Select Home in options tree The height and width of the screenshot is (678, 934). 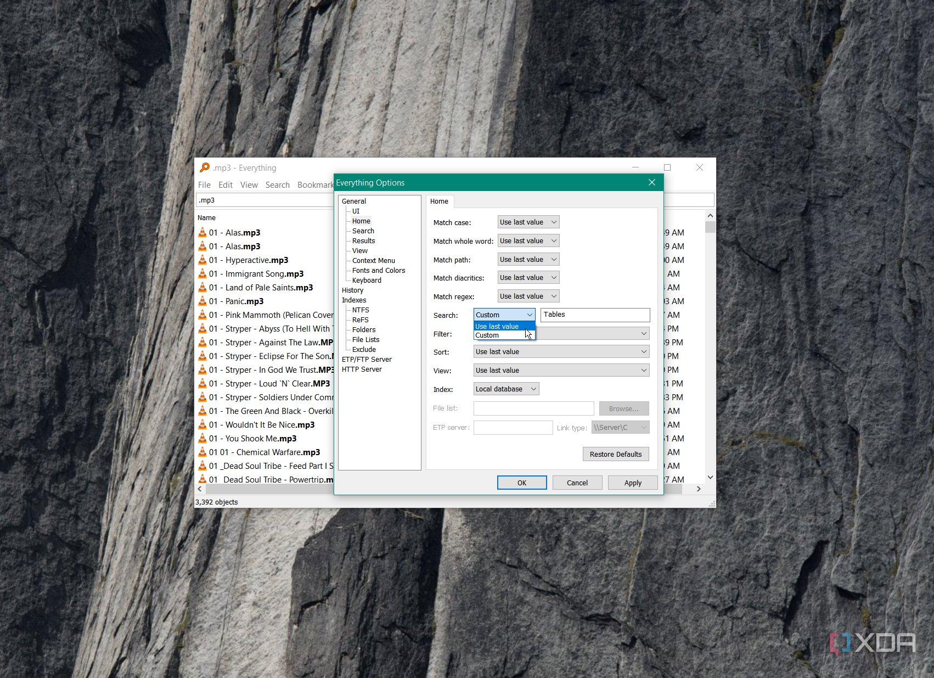(x=361, y=221)
